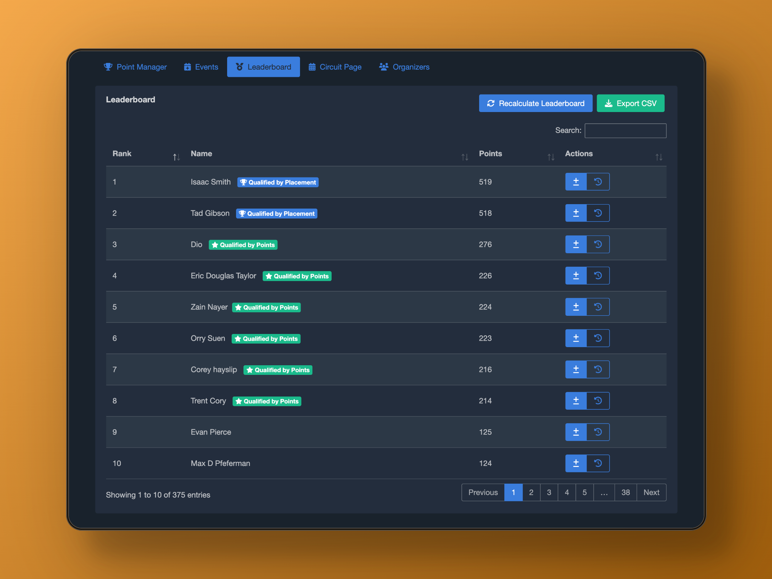Viewport: 772px width, 579px height.
Task: Sort table by Points column arrows
Action: tap(551, 157)
